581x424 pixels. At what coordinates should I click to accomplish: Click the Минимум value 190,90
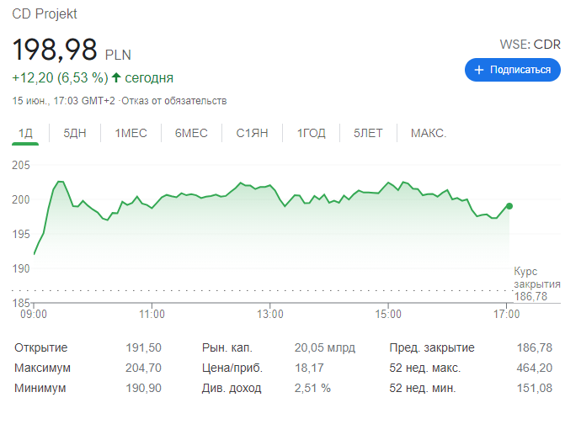(x=143, y=388)
